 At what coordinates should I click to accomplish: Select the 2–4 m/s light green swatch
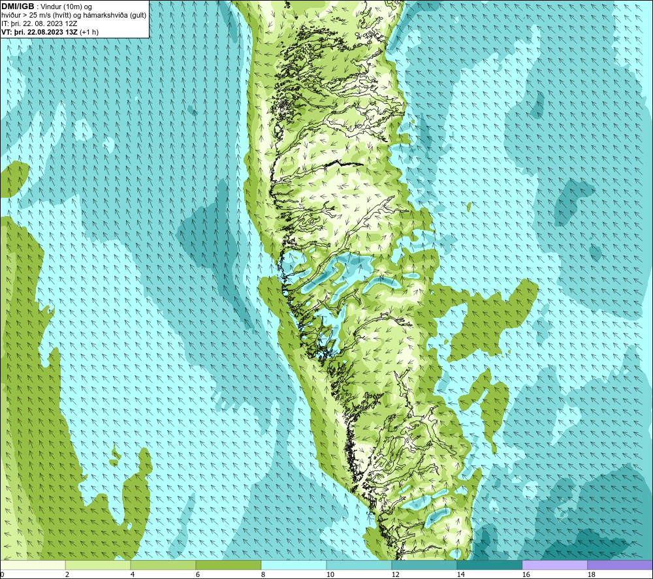98,565
